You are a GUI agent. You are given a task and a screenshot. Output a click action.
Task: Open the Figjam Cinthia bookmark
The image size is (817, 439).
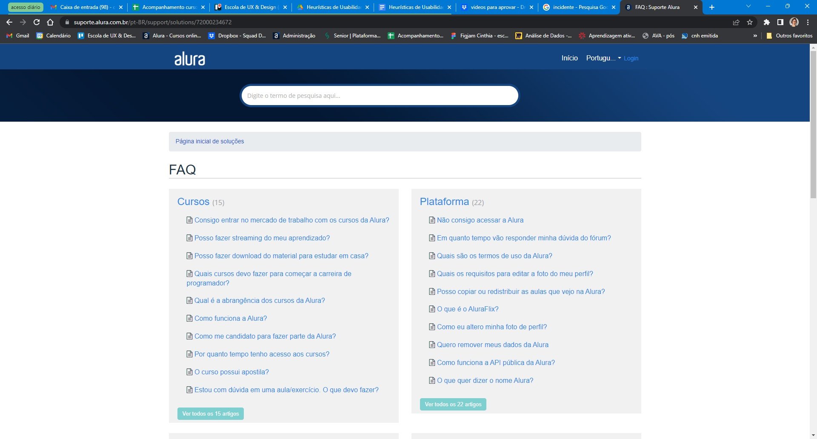click(479, 36)
